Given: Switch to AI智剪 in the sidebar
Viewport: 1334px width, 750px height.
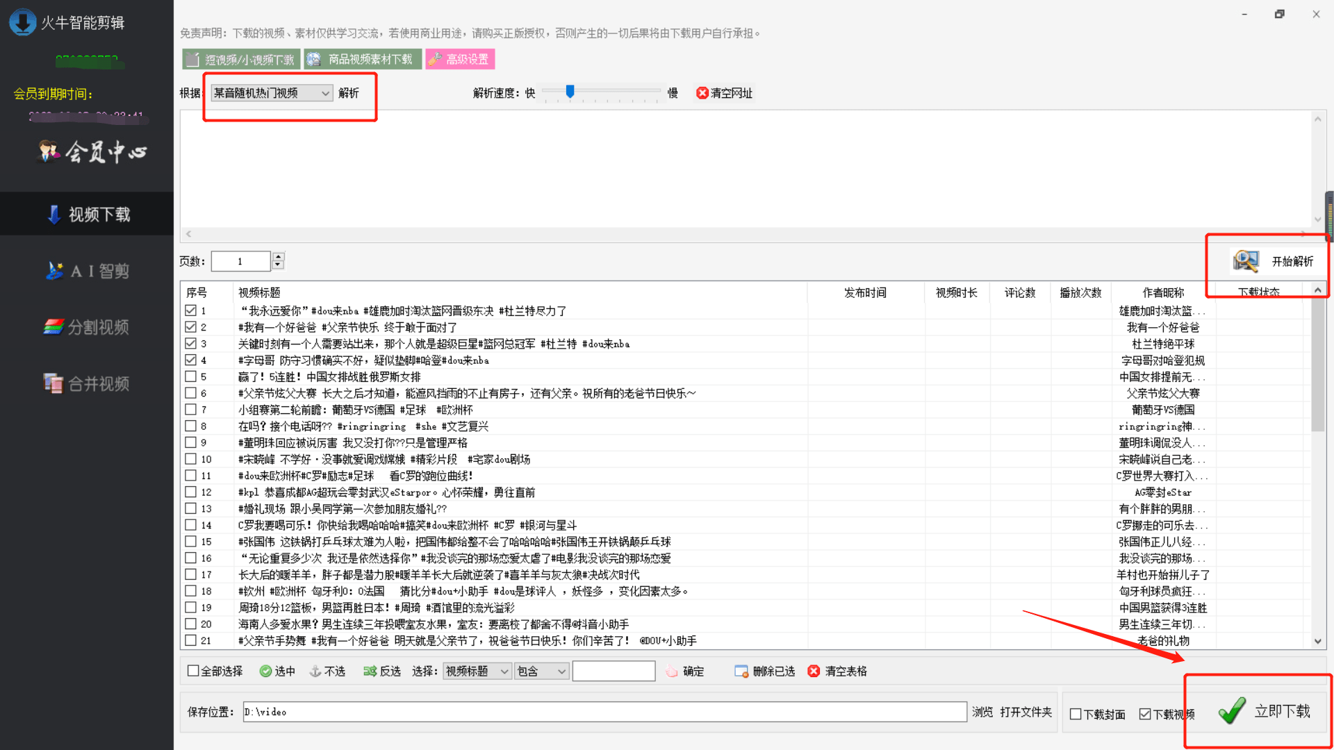Looking at the screenshot, I should tap(87, 271).
